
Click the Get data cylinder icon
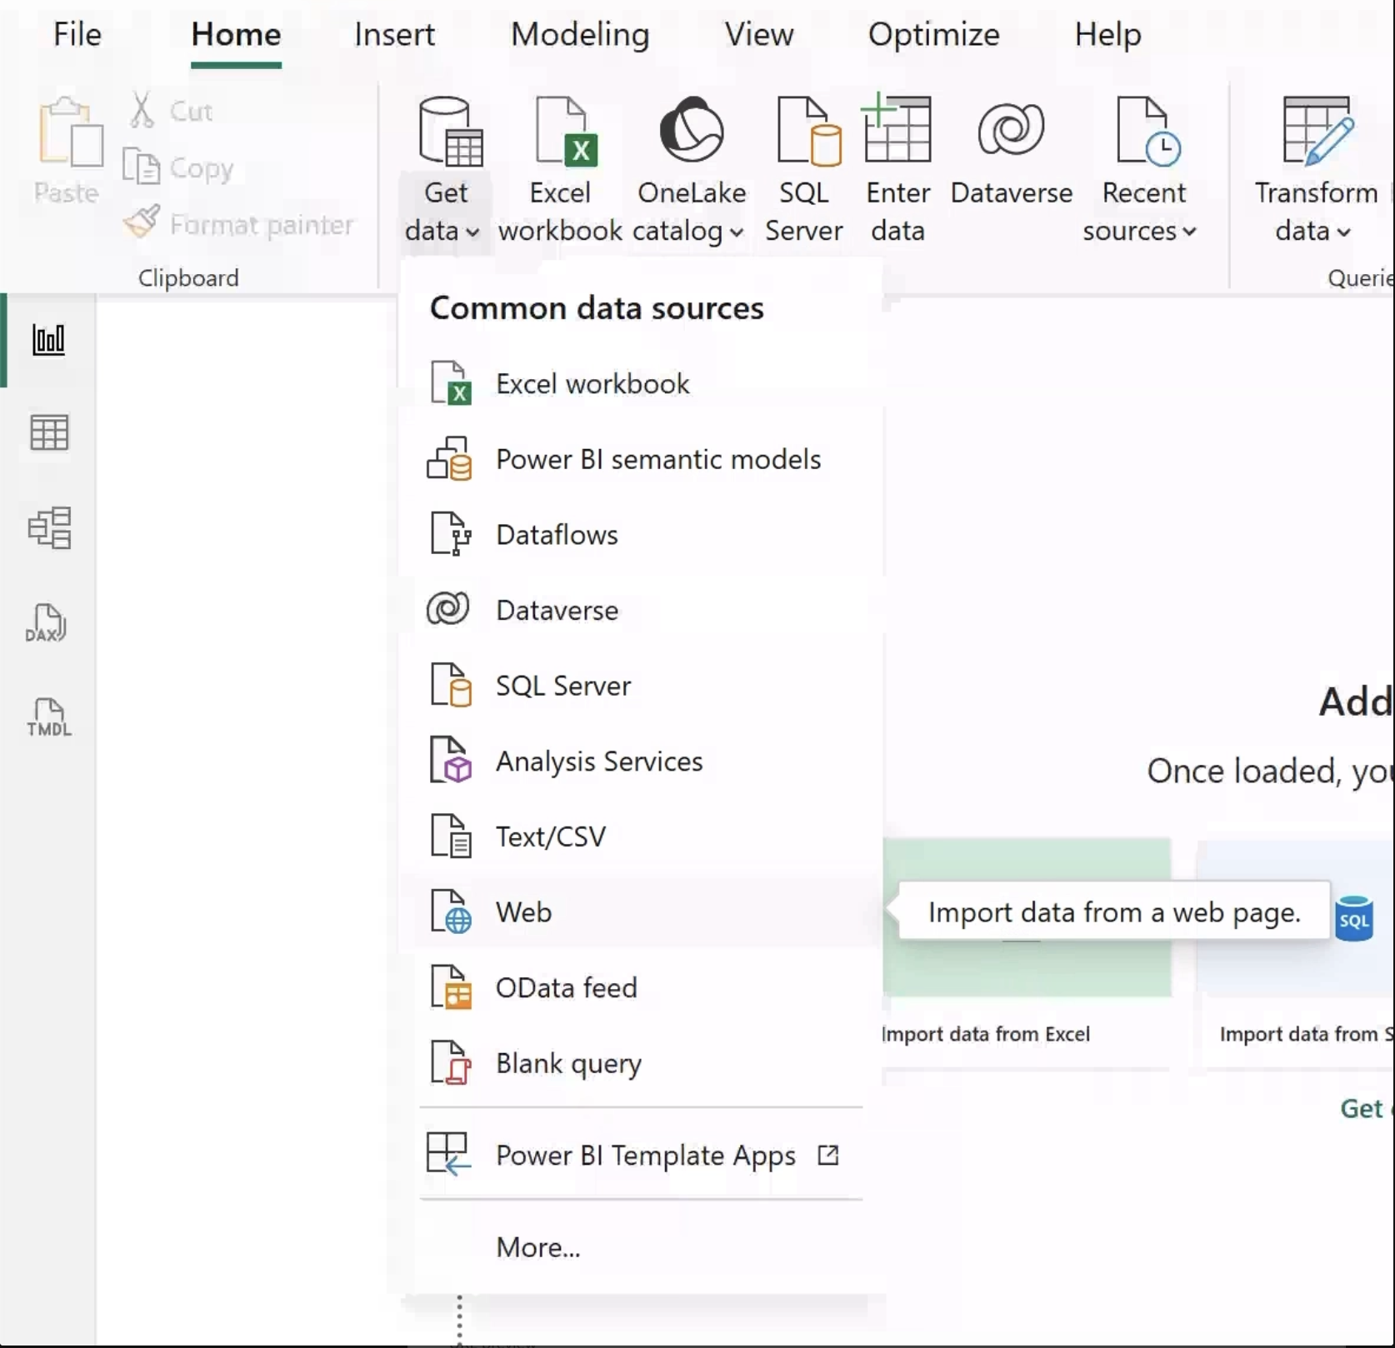coord(451,132)
